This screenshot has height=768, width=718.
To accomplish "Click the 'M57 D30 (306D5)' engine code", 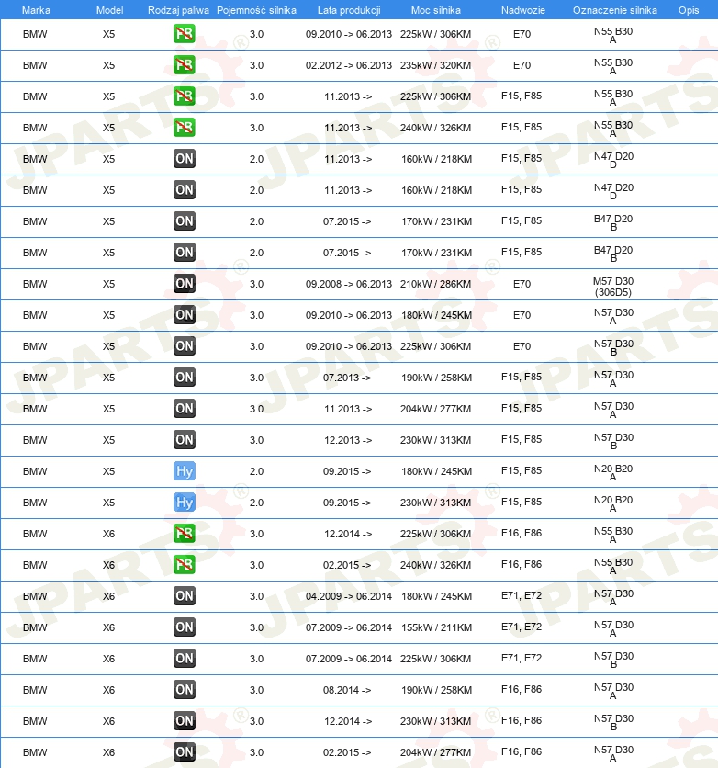I will click(x=613, y=287).
